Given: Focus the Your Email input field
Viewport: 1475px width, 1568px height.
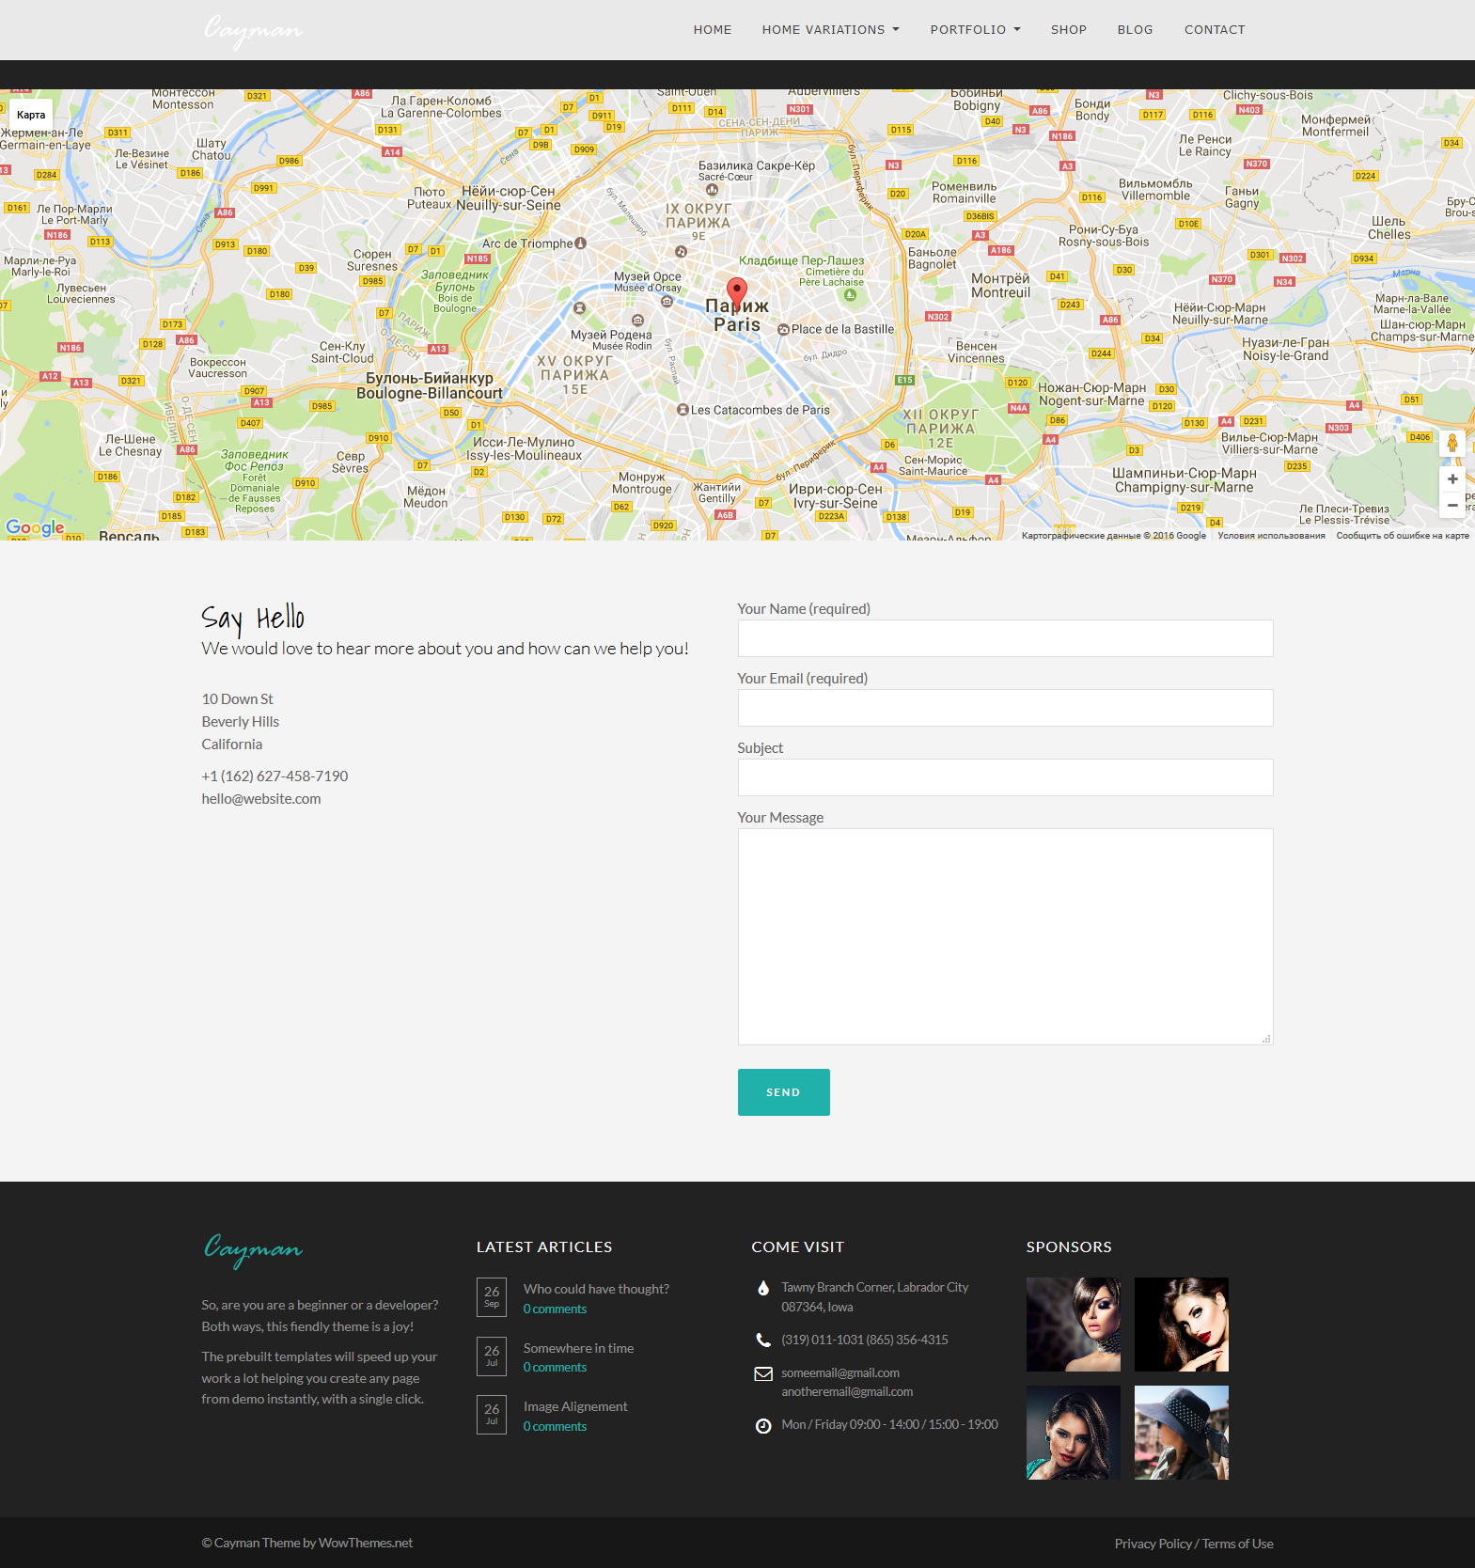Looking at the screenshot, I should 1005,708.
